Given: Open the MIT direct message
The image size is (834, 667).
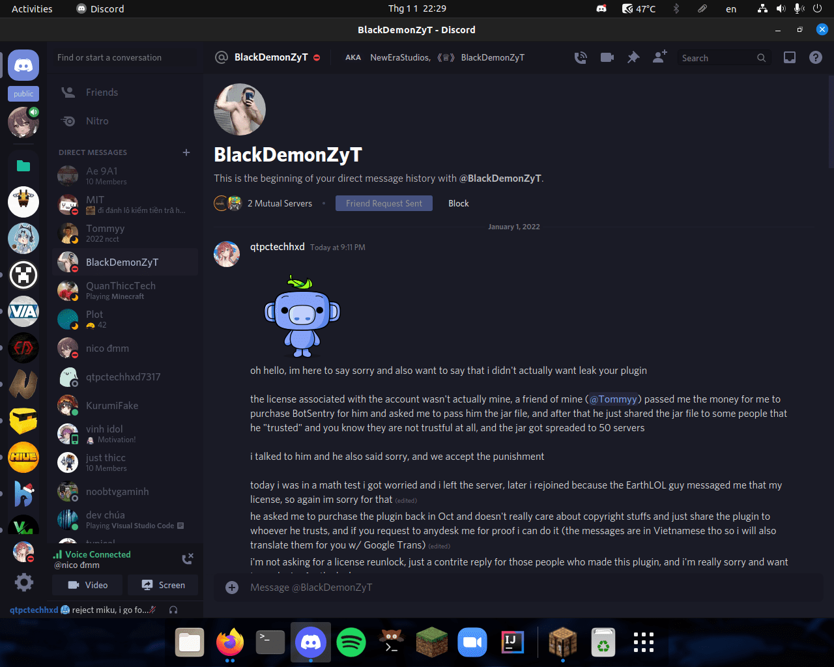Looking at the screenshot, I should pos(124,205).
